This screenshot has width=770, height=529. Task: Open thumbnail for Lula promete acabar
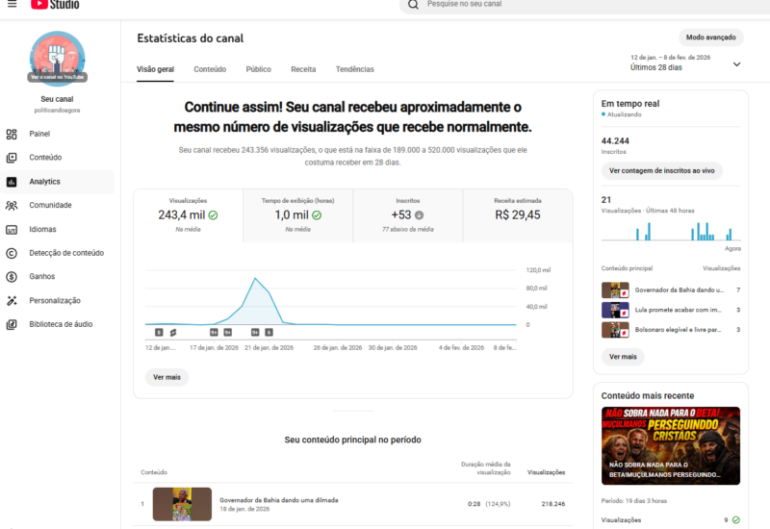pyautogui.click(x=615, y=310)
